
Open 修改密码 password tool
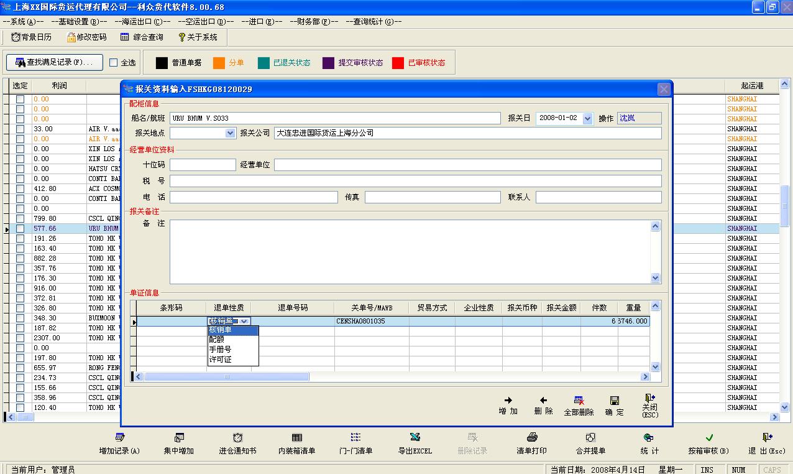pyautogui.click(x=86, y=37)
